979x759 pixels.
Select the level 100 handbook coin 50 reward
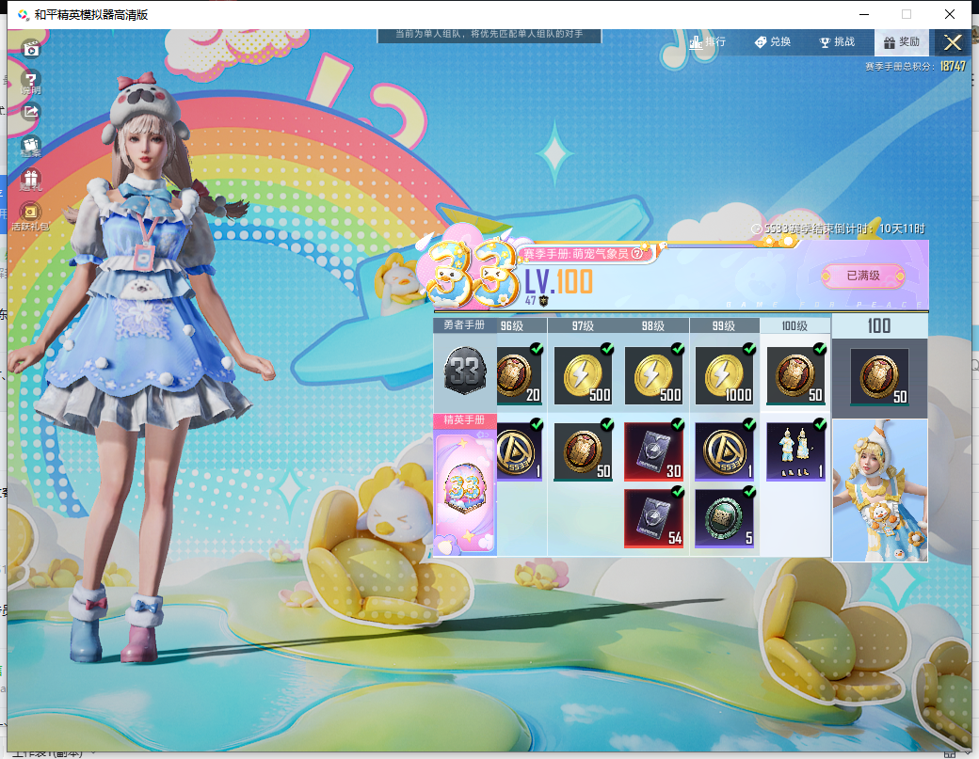click(x=795, y=375)
